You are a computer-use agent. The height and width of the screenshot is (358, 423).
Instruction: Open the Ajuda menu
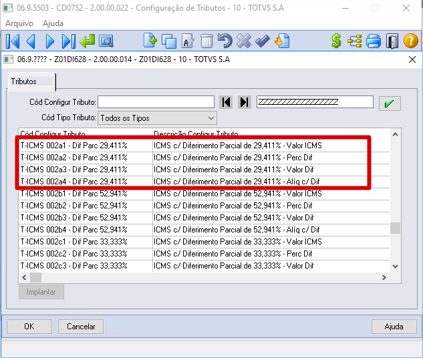53,23
